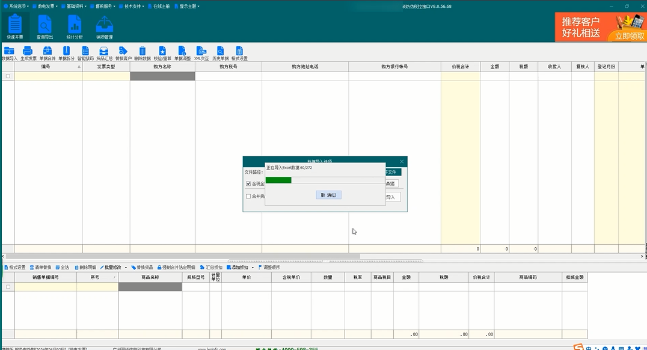Open the 快速开票 module

point(15,27)
